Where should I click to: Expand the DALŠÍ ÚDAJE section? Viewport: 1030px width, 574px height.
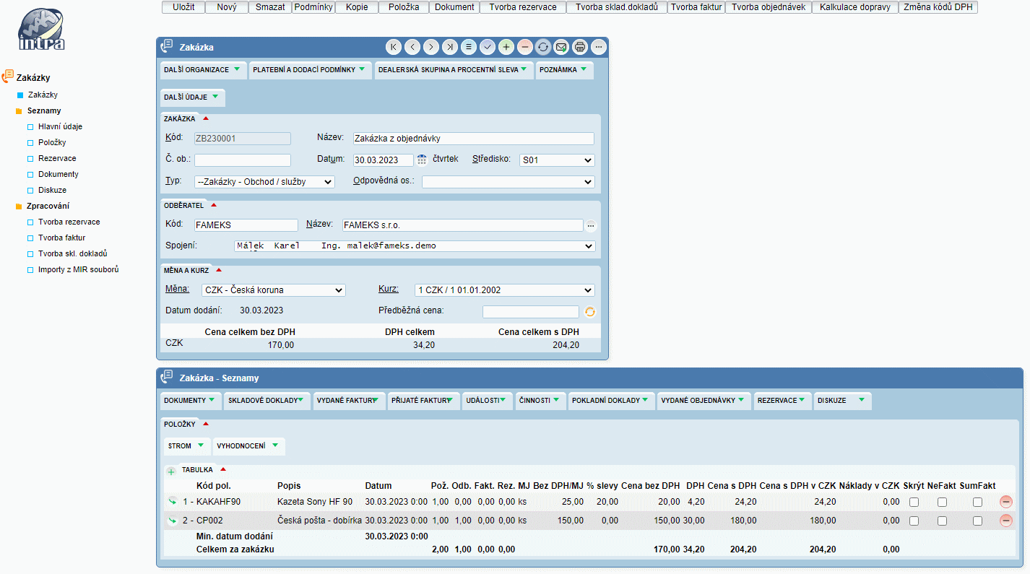192,97
